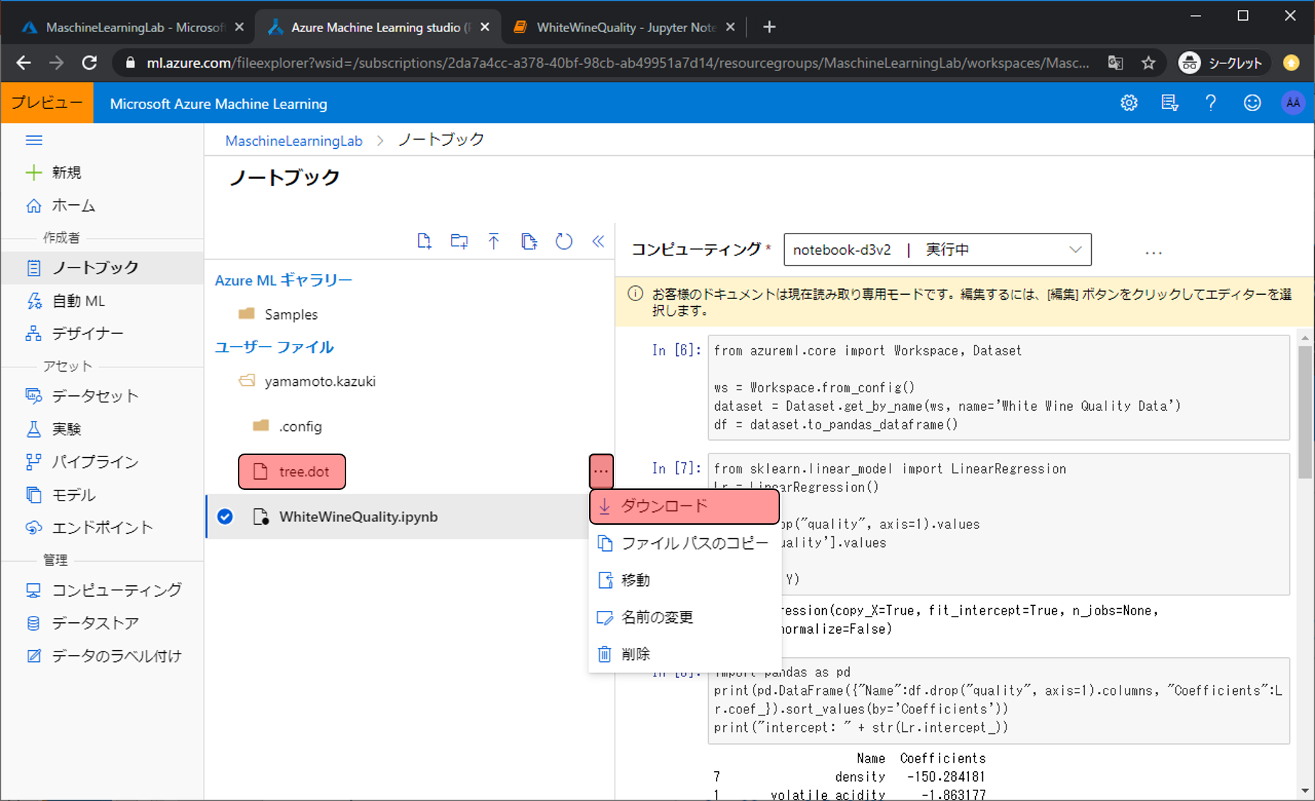The height and width of the screenshot is (801, 1315).
Task: Open 自動 ML in the sidebar
Action: (78, 301)
